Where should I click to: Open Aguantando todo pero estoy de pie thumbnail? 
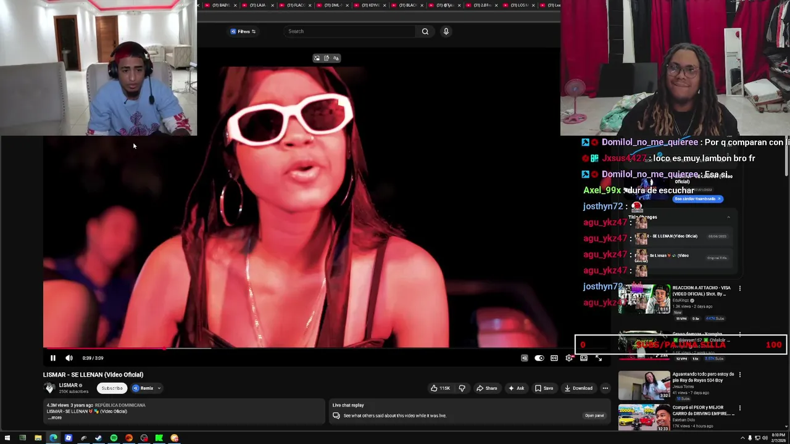point(644,385)
